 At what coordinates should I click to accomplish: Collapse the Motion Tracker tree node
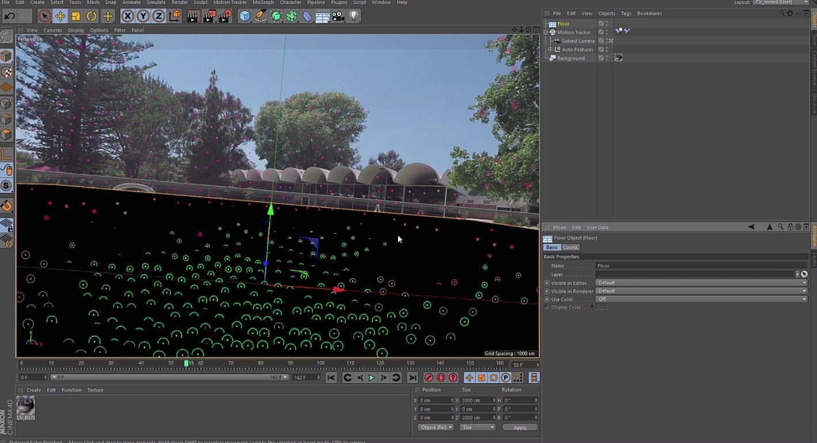point(546,32)
